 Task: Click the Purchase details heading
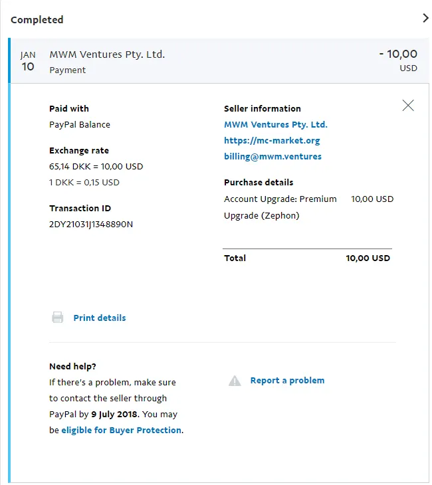(x=259, y=183)
